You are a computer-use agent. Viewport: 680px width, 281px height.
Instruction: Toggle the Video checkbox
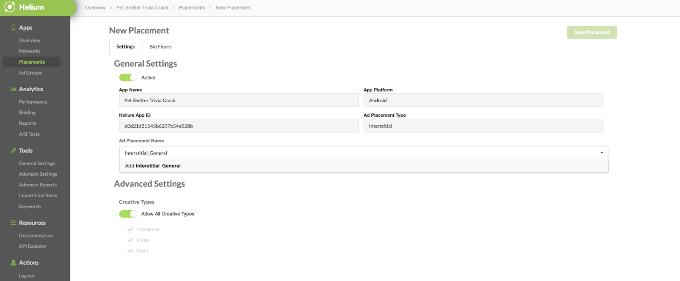(130, 240)
